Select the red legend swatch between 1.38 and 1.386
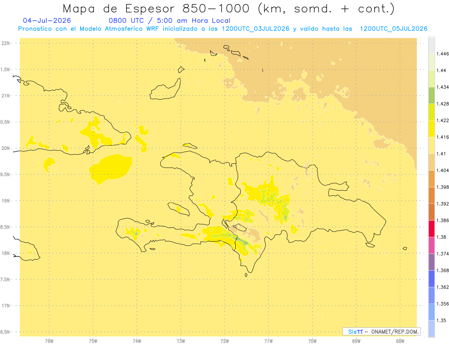Image resolution: width=449 pixels, height=346 pixels. click(x=431, y=228)
